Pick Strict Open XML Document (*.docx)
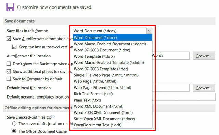 113,119
